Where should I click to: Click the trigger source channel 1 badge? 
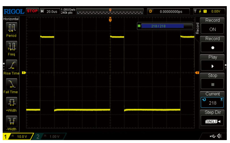tap(205, 11)
